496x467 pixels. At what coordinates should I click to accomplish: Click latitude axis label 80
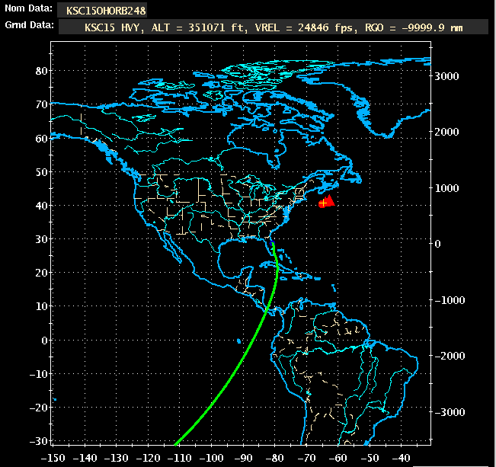41,71
